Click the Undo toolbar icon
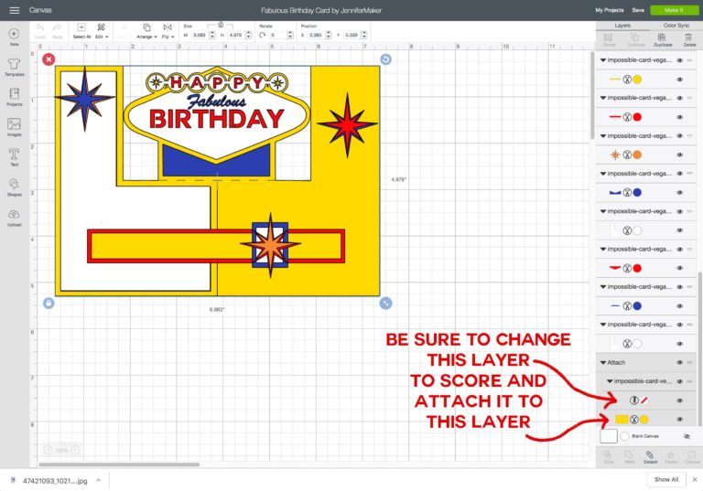 40,31
